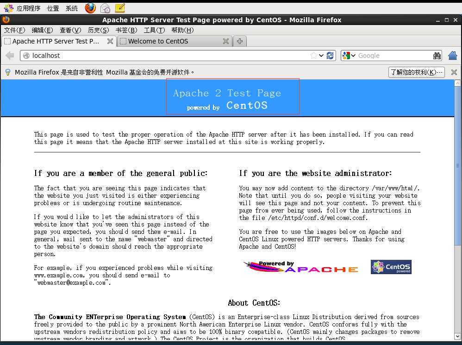Viewport: 462px width, 345px height.
Task: Open the 应用程序 menu
Action: (x=28, y=8)
